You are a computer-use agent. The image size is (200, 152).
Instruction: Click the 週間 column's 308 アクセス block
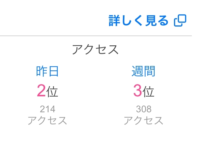144,115
